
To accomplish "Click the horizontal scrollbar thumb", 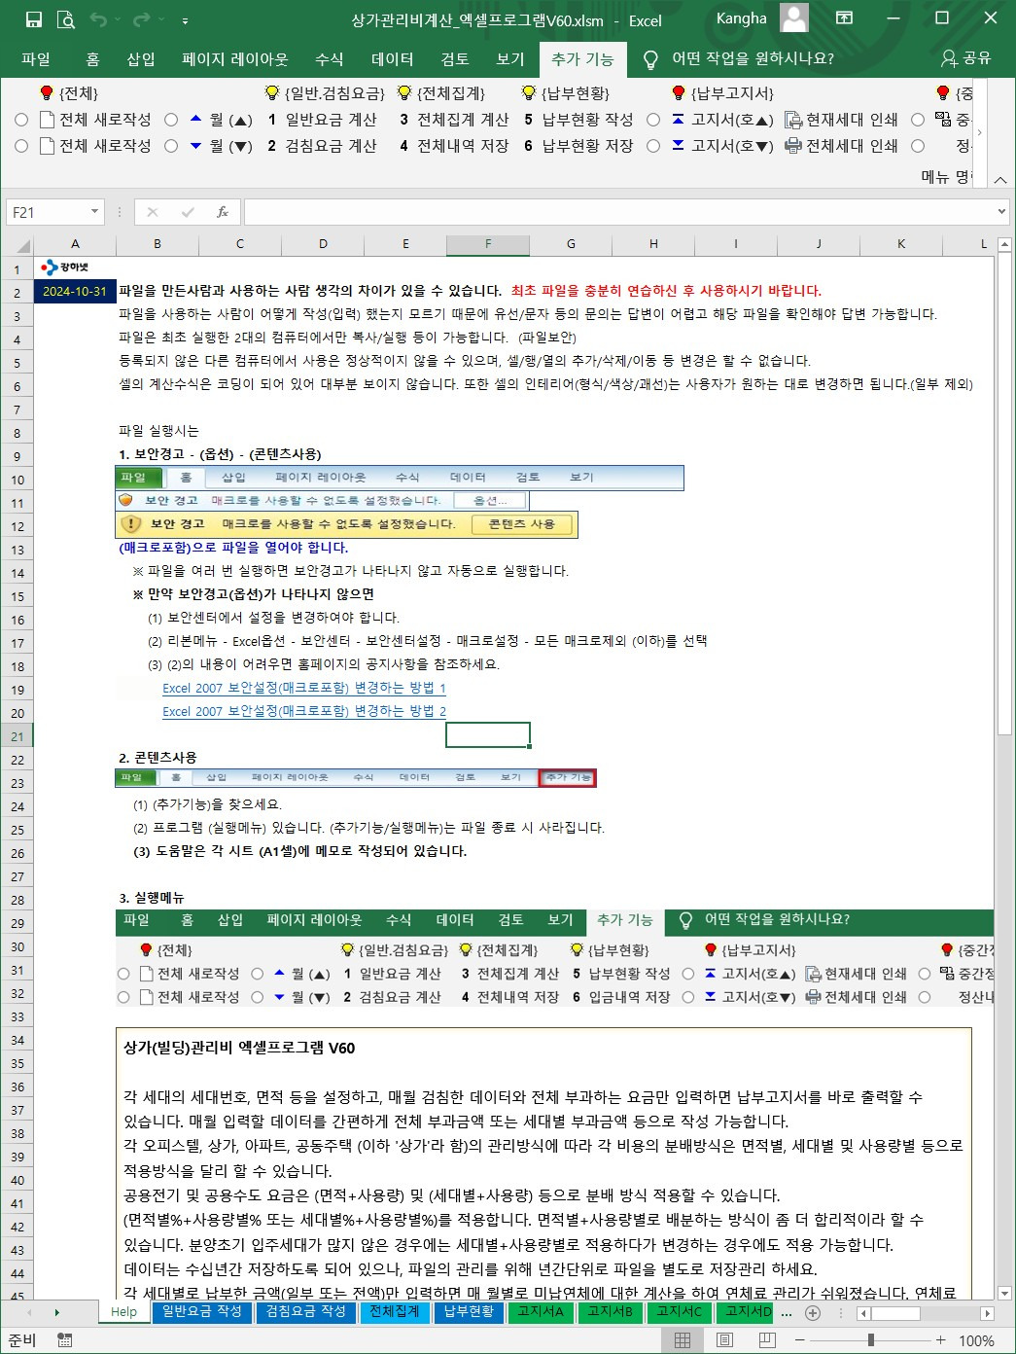I will click(894, 1313).
